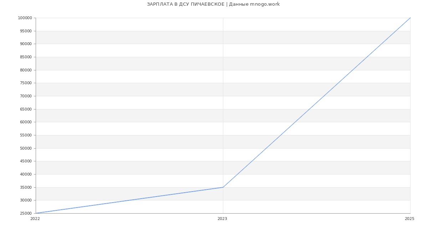Viewport: 428px width, 231px height.
Task: Select the line's starting point at 2022
Action: point(36,213)
